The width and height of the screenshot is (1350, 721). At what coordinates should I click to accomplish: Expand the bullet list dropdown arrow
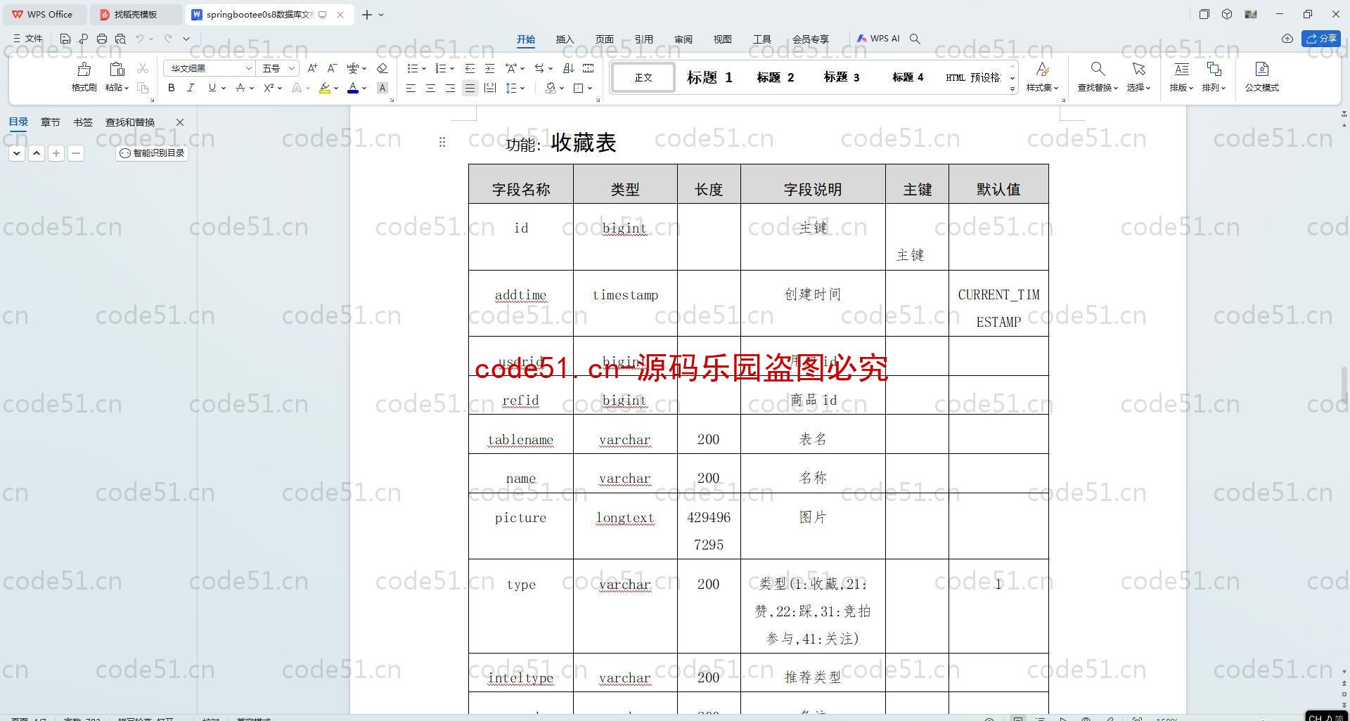pos(424,69)
